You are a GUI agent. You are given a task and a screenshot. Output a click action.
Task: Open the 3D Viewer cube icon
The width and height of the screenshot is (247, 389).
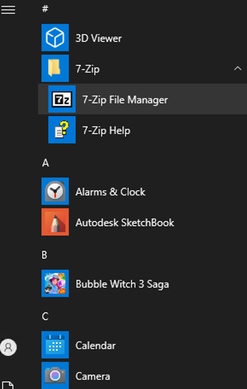click(55, 38)
